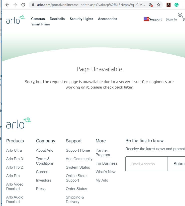This screenshot has width=185, height=206.
Task: Open the Accessories menu
Action: [107, 19]
